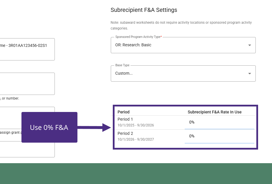Focus the Period 2 F&A rate field
The height and width of the screenshot is (184, 272).
click(x=219, y=136)
